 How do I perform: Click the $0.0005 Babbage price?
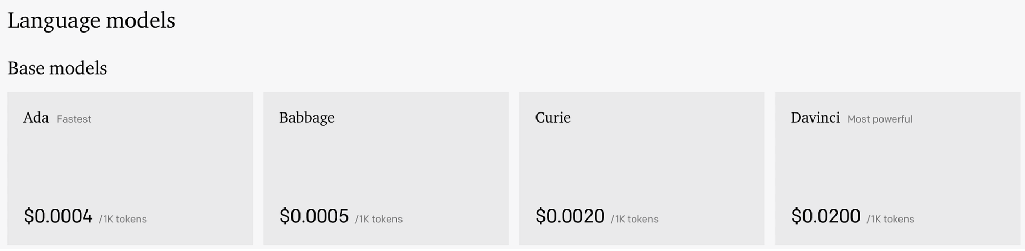click(314, 216)
